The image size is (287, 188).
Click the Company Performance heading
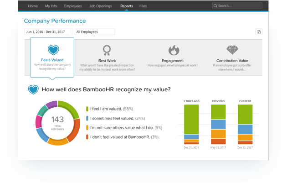55,21
